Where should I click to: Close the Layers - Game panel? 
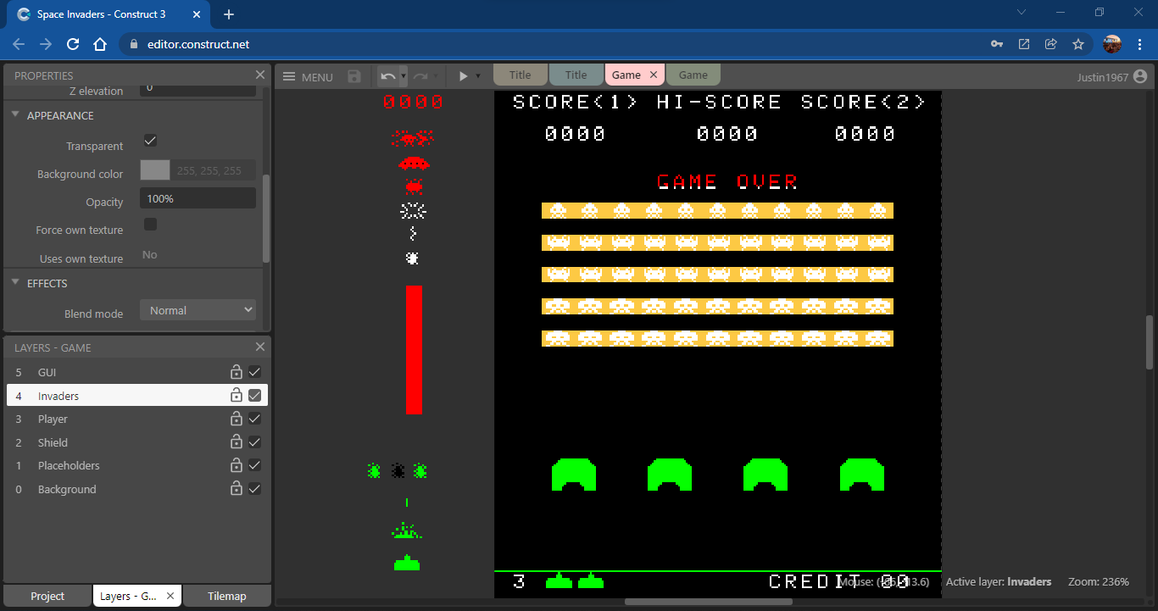(x=260, y=347)
